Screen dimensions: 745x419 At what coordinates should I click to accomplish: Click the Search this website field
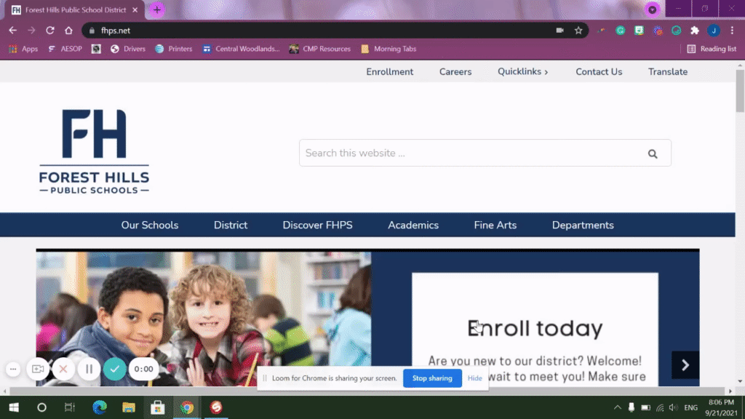485,153
